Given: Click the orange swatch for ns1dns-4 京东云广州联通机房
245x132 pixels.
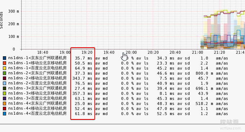Looking at the screenshot, I should click(x=5, y=104).
